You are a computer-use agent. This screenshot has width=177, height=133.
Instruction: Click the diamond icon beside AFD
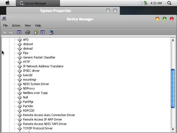click(20, 40)
